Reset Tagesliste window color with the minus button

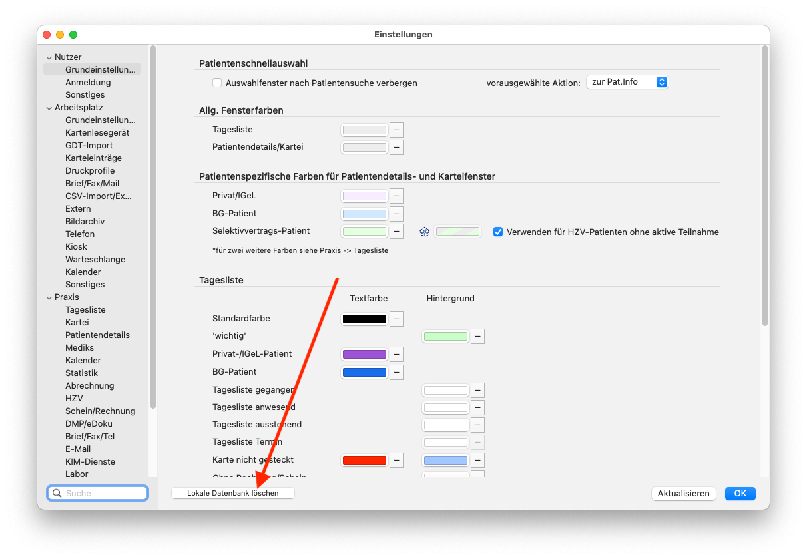(397, 130)
